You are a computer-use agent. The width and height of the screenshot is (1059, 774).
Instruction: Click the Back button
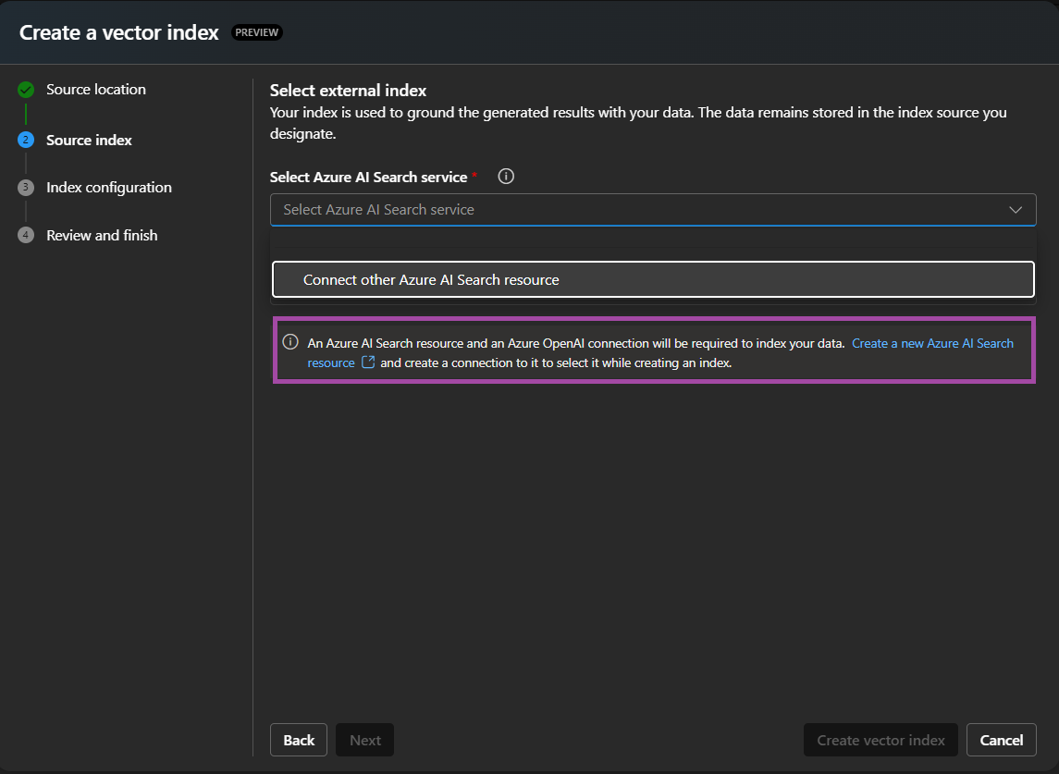[298, 740]
